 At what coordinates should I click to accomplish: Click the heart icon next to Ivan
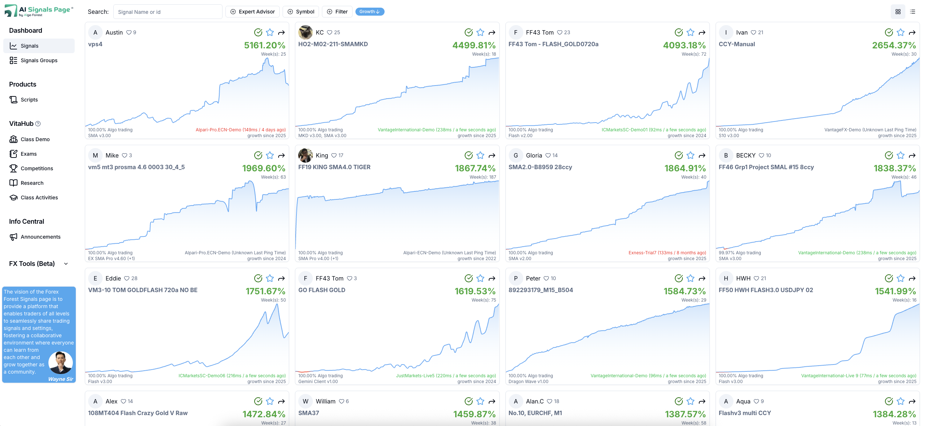click(753, 32)
